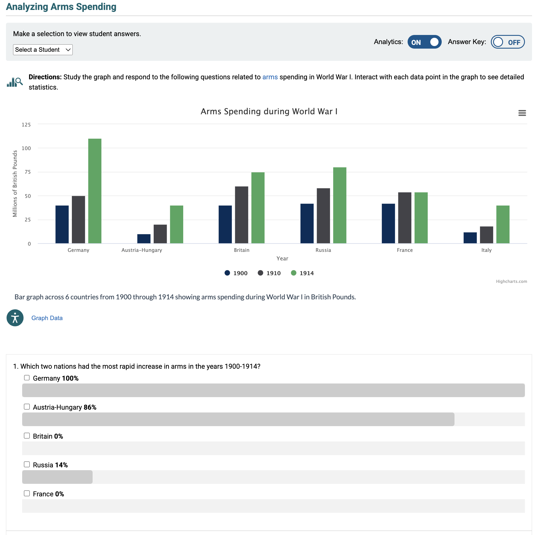Open the chart export hamburger menu
Screen dimensions: 538x535
[x=522, y=113]
